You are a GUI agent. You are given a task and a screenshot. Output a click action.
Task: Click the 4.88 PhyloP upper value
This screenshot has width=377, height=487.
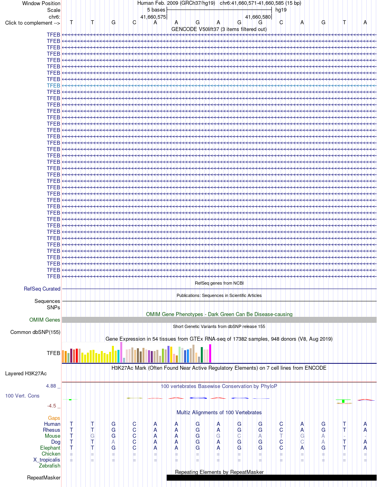[x=53, y=386]
